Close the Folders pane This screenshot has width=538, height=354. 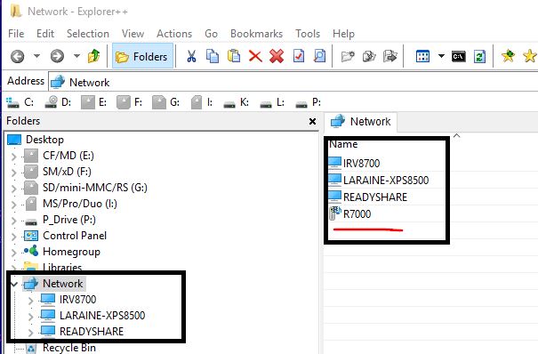point(312,122)
